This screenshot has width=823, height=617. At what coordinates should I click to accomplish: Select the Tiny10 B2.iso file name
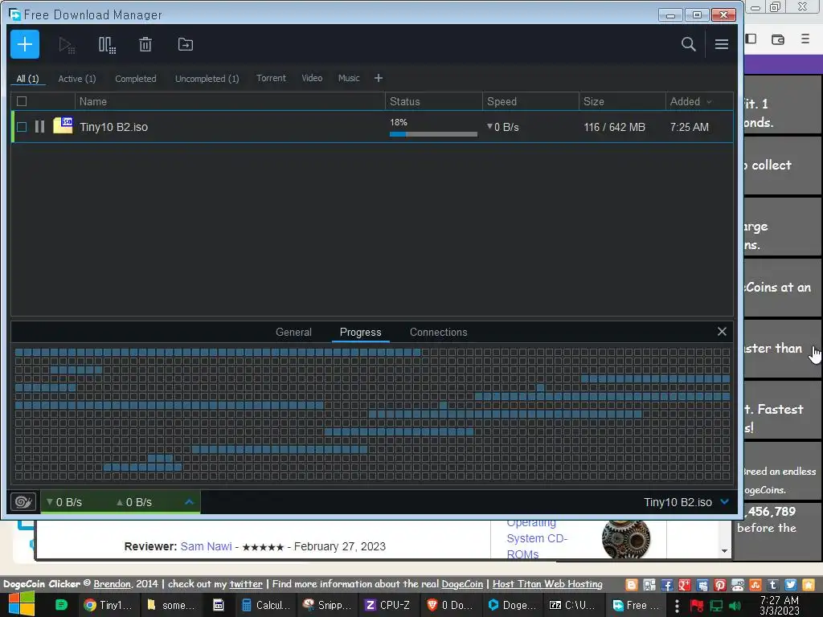(x=114, y=127)
